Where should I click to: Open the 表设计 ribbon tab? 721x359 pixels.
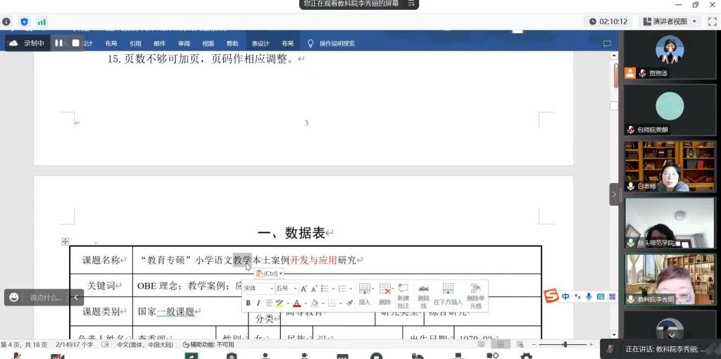261,44
